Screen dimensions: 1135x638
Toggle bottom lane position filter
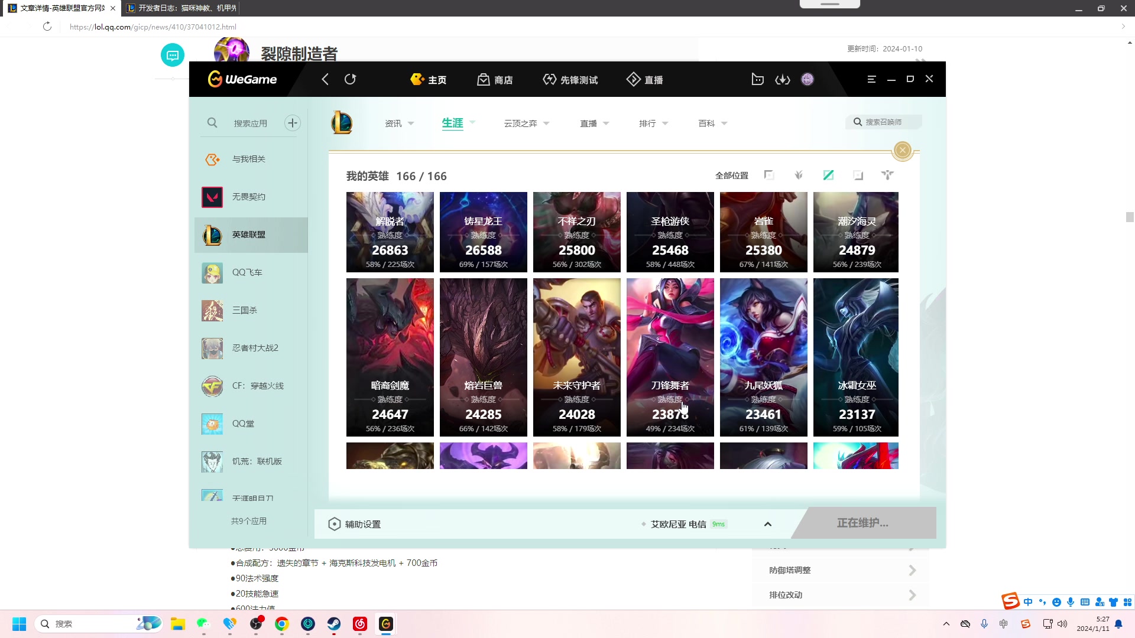[858, 175]
